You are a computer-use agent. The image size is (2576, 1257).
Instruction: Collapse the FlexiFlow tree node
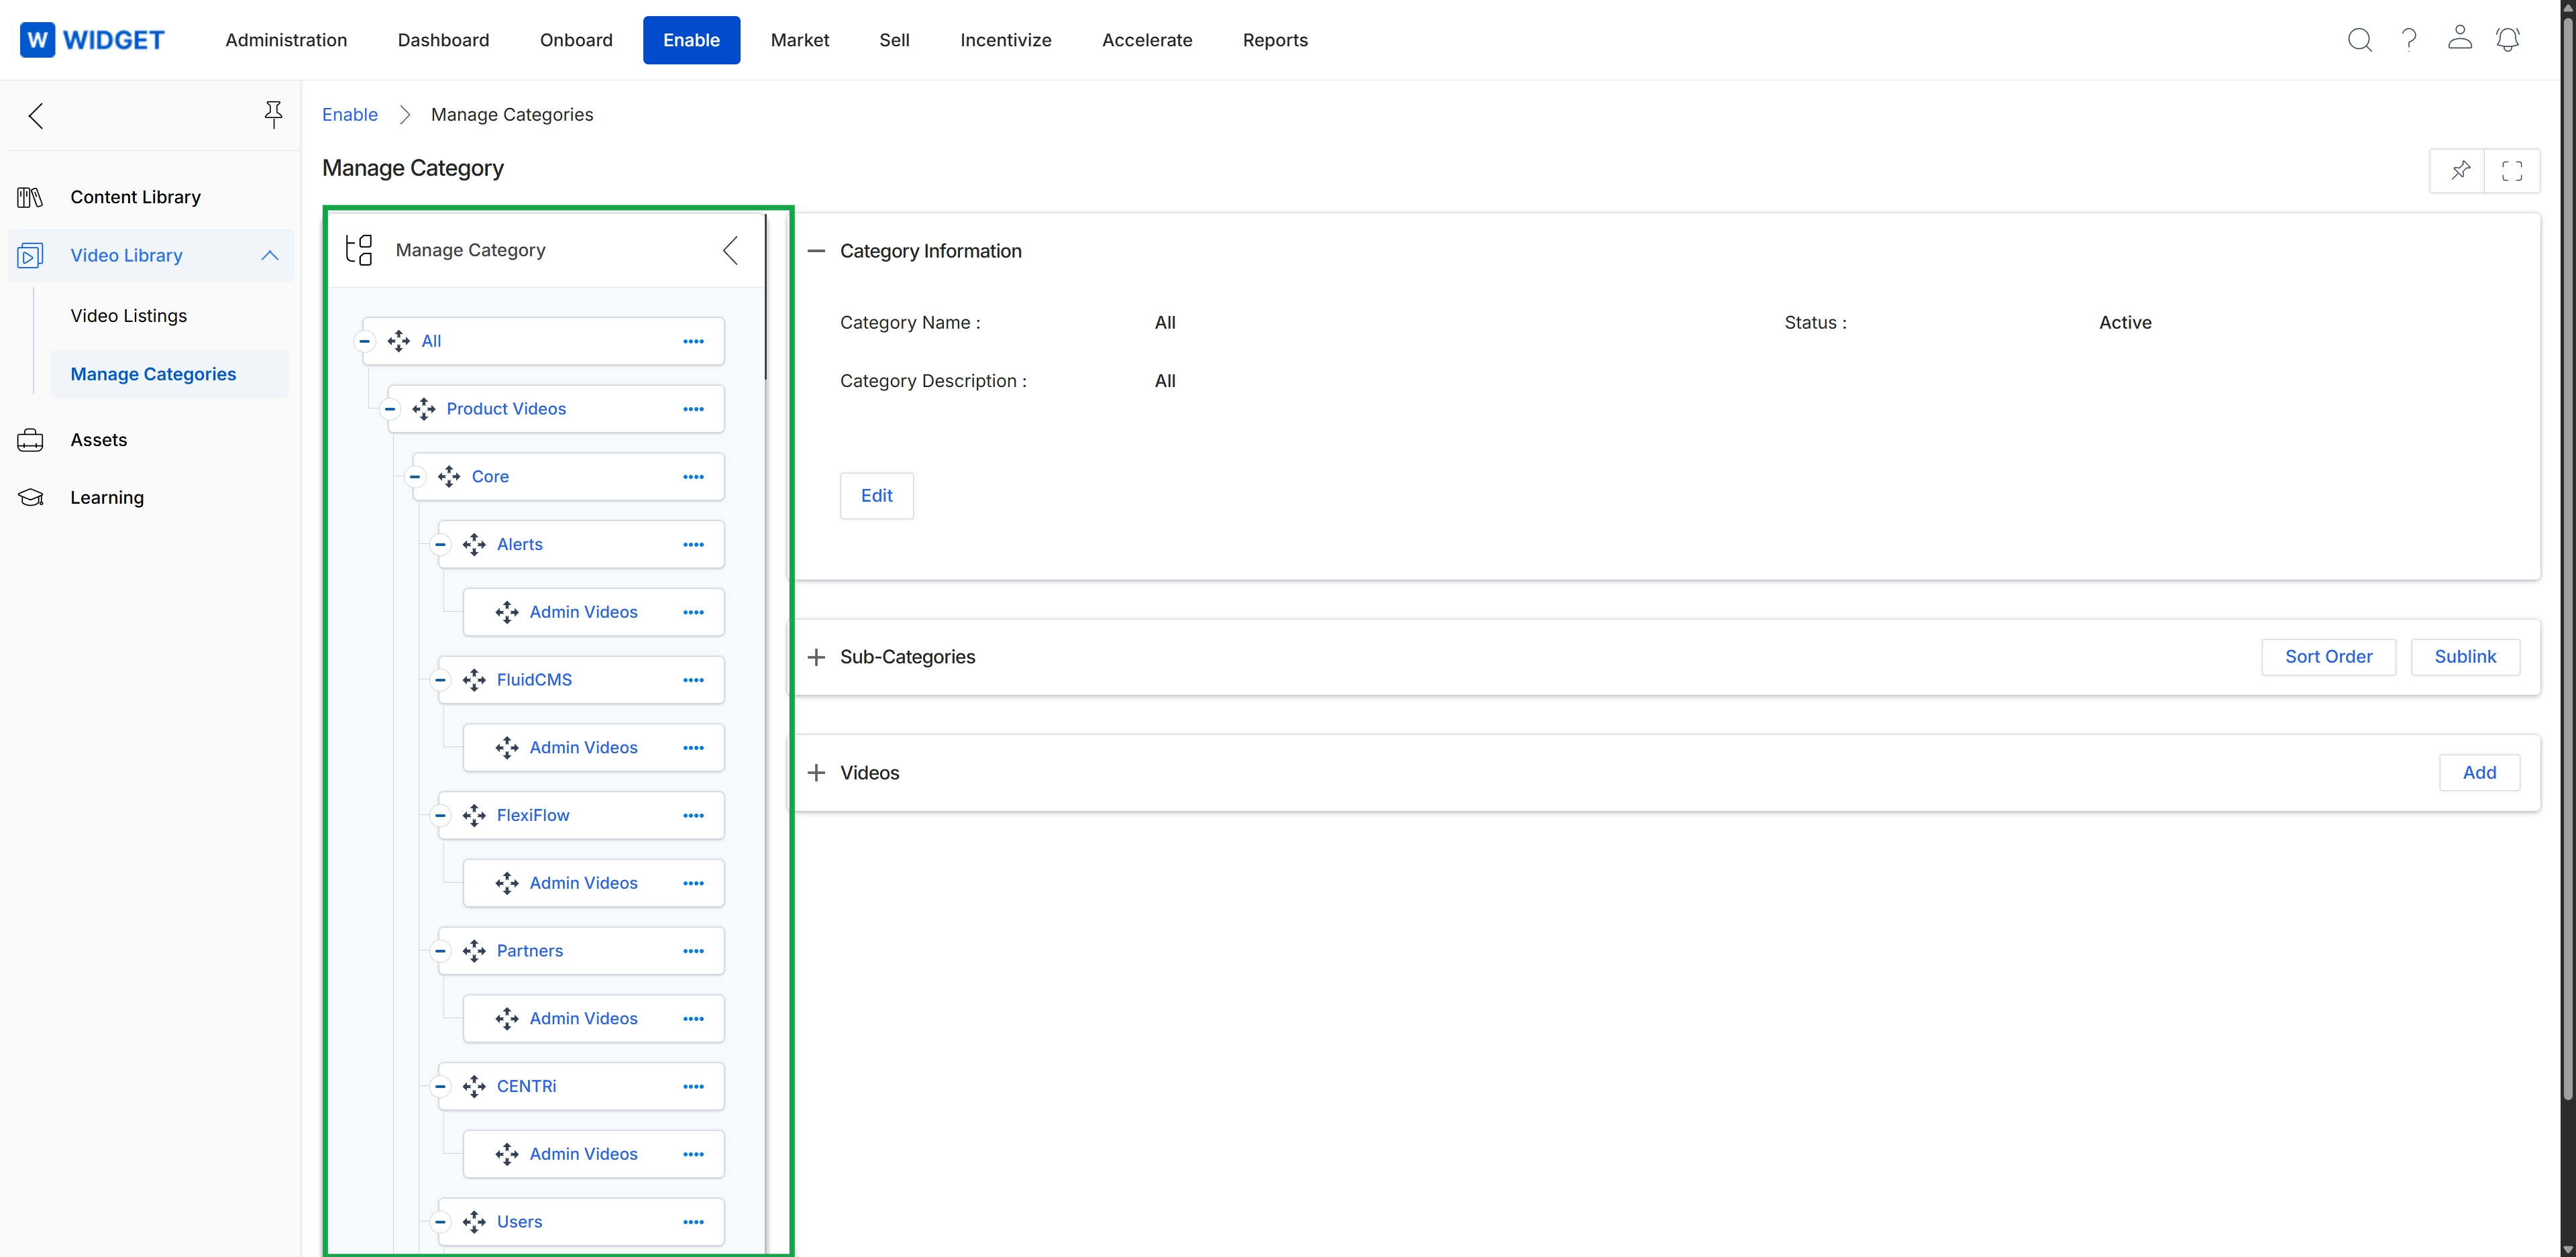(x=440, y=815)
